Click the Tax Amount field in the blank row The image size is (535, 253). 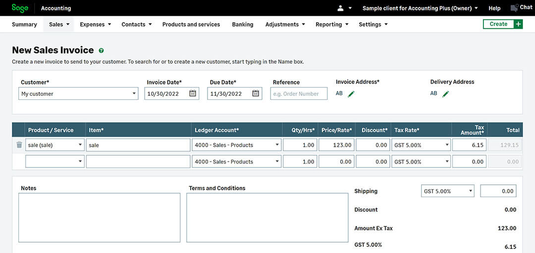470,162
